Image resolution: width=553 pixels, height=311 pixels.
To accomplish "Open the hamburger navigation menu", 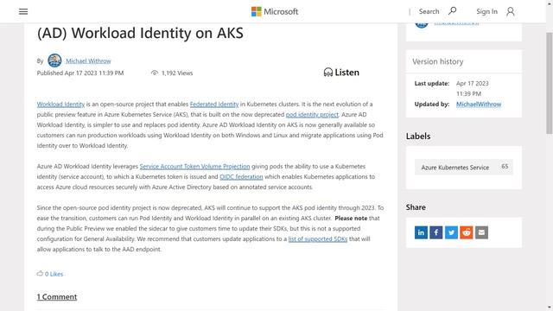I will pyautogui.click(x=23, y=11).
